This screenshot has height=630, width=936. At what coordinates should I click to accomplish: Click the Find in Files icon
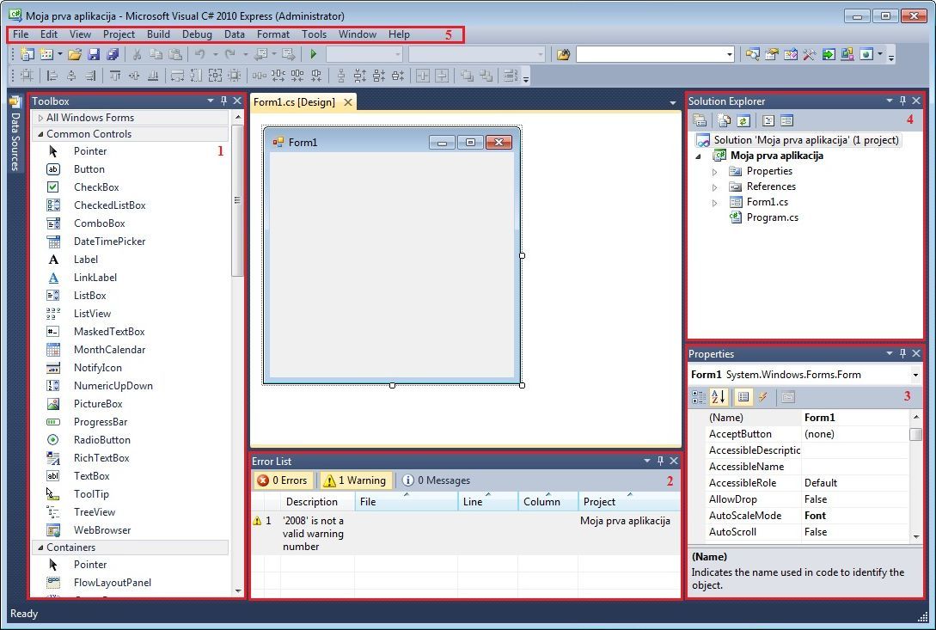click(x=563, y=55)
